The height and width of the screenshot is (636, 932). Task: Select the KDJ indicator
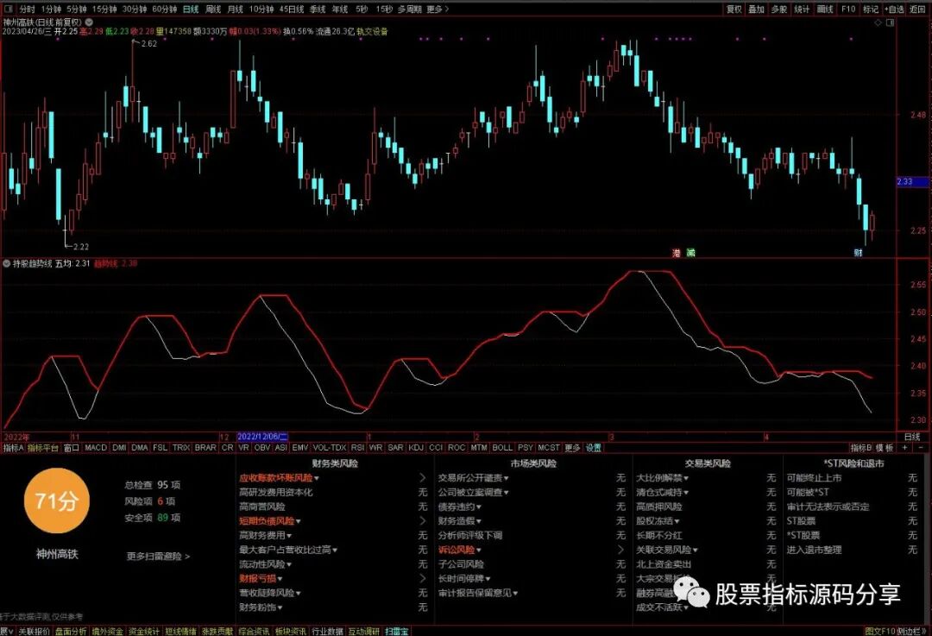[x=416, y=448]
